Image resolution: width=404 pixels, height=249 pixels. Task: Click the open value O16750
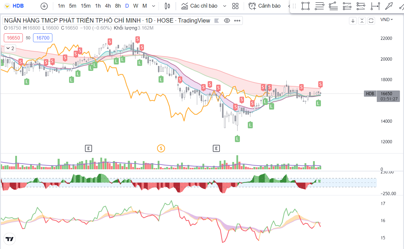pos(12,28)
